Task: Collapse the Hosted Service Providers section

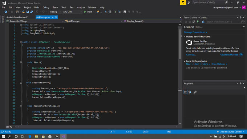Action: coord(185,37)
